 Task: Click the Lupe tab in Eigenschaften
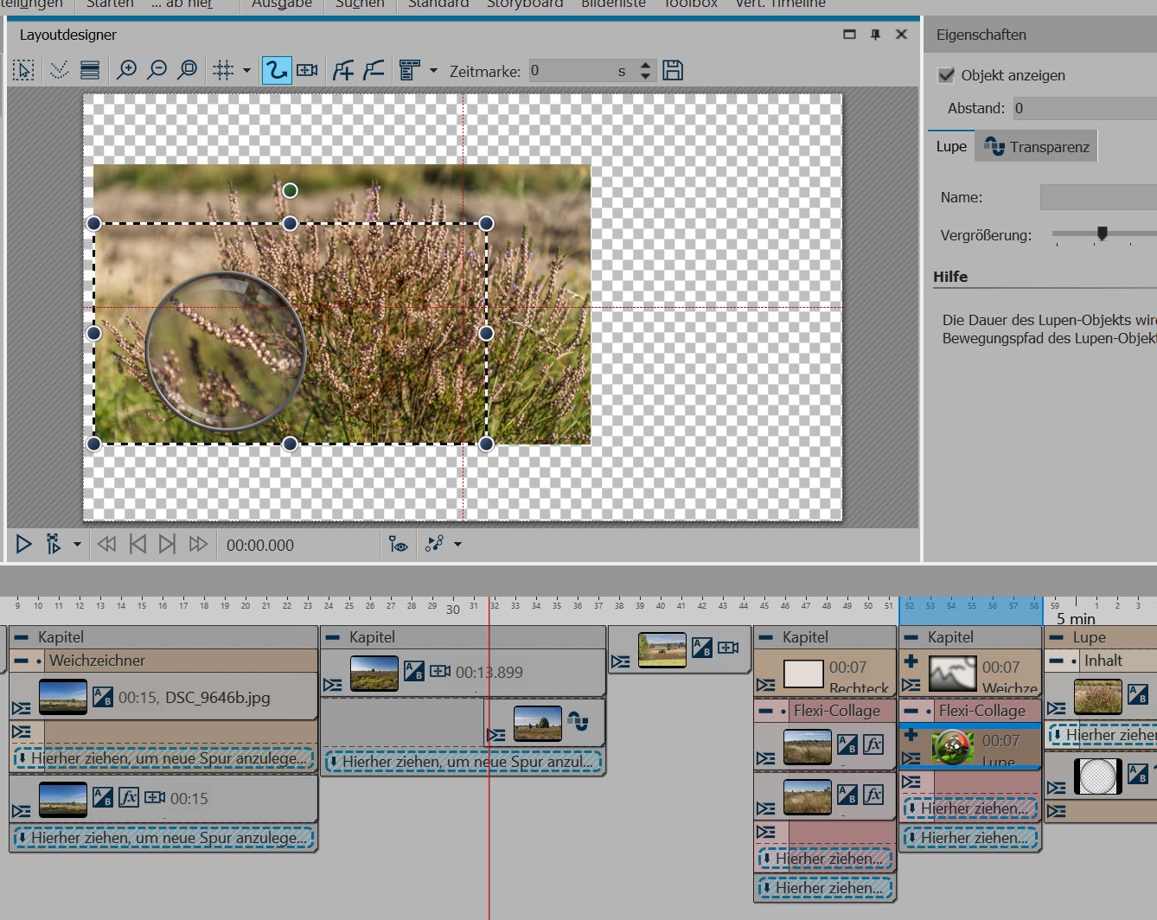click(951, 147)
